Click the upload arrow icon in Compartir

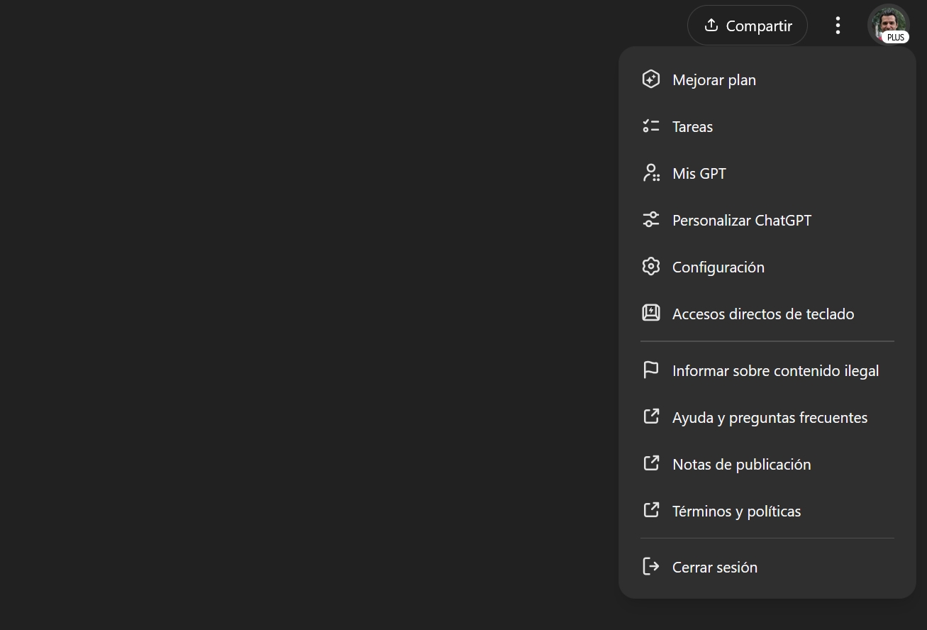pyautogui.click(x=711, y=25)
